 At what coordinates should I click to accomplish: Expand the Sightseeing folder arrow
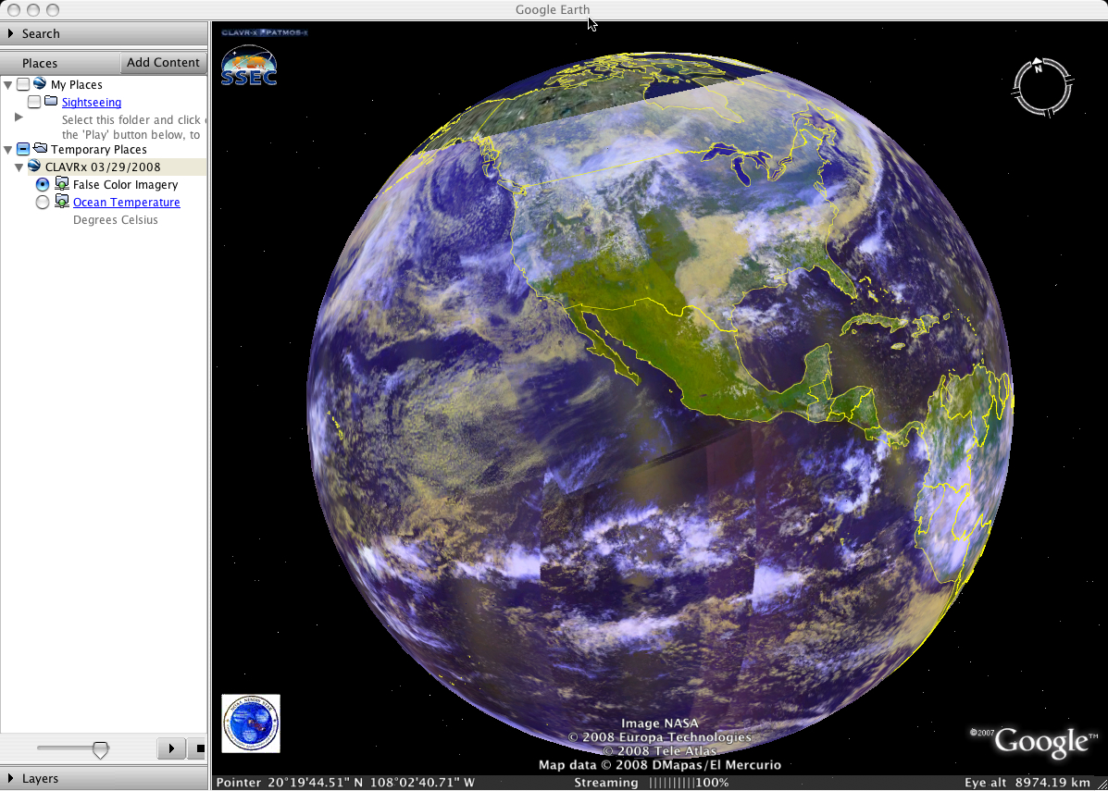pyautogui.click(x=19, y=117)
